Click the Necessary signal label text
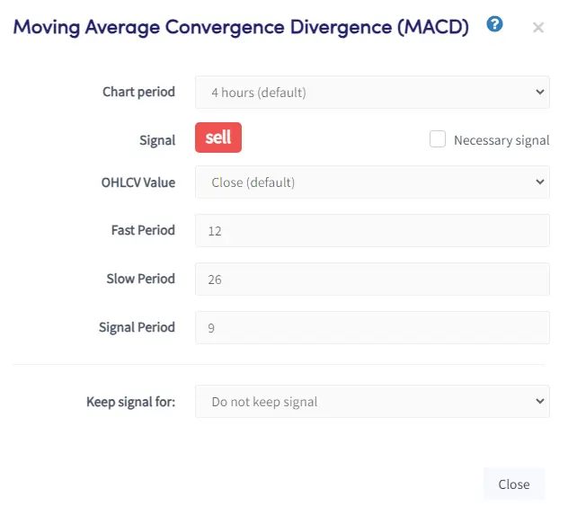568x524 pixels. click(501, 140)
